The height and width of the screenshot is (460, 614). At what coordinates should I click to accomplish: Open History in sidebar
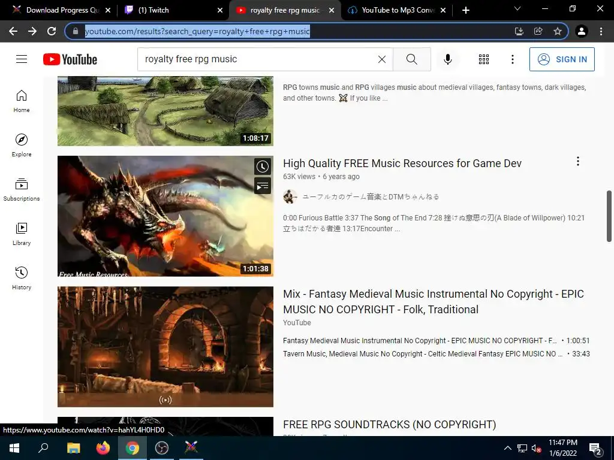pyautogui.click(x=22, y=278)
